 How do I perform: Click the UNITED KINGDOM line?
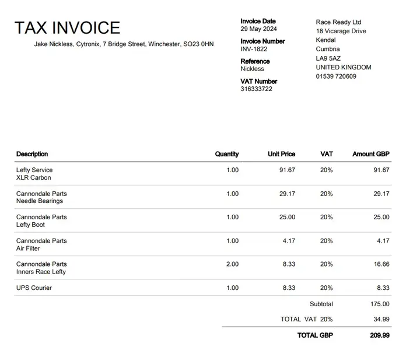(344, 67)
